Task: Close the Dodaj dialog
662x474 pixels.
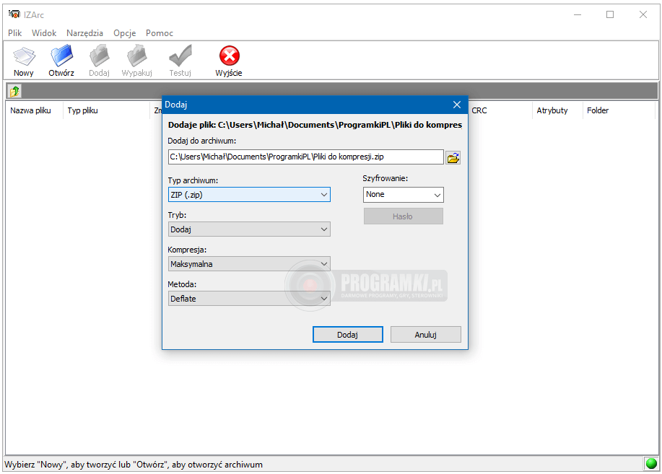Action: pos(457,105)
